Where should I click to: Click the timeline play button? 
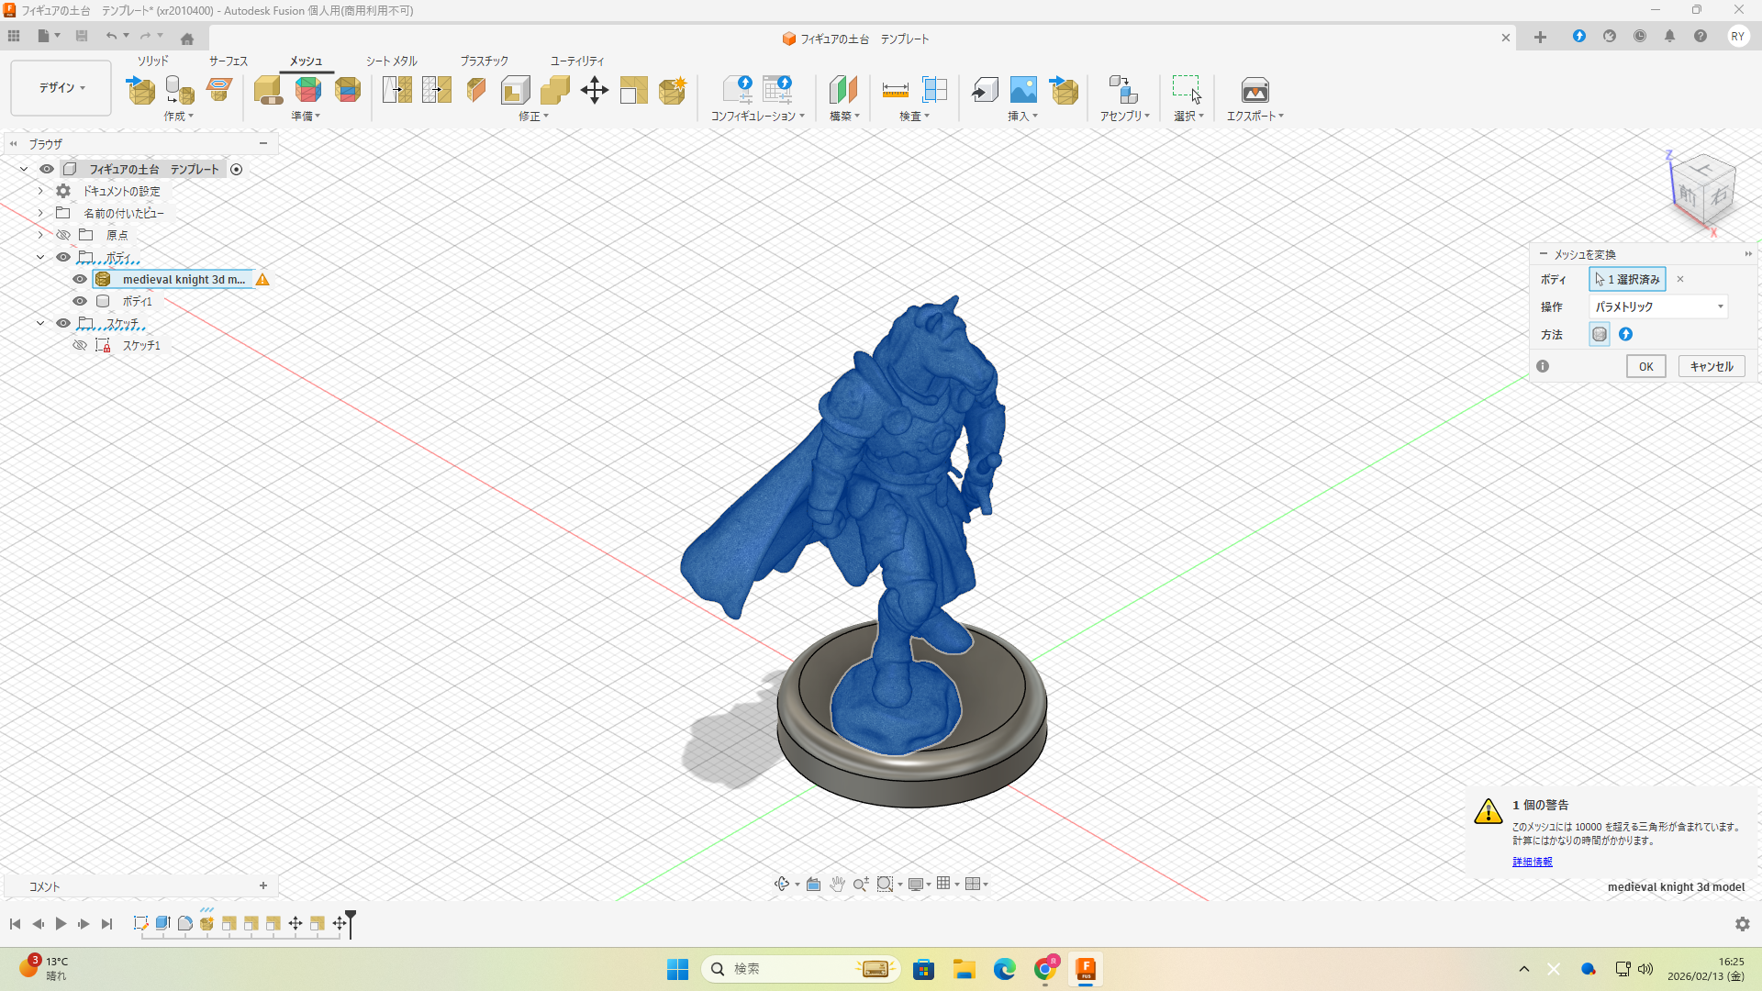61,923
